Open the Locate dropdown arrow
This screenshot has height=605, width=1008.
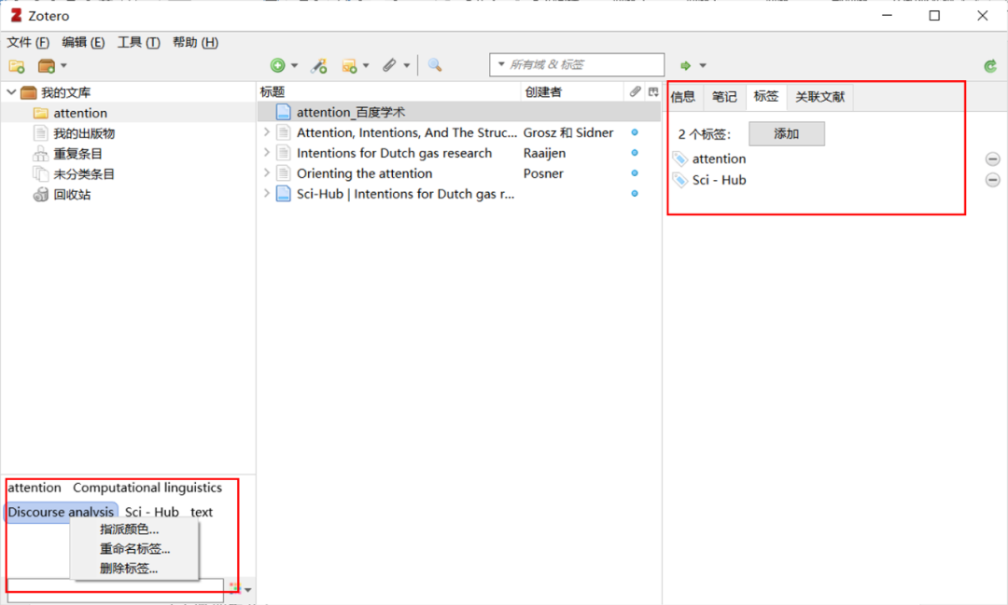(703, 65)
